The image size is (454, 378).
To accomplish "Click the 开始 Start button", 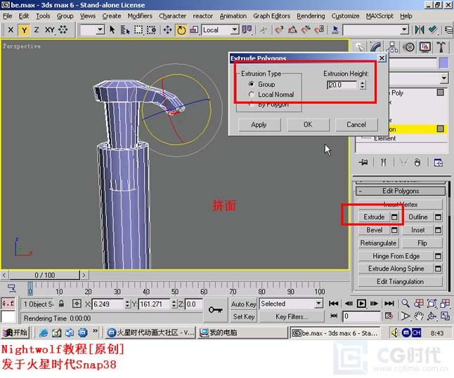I will coord(15,332).
